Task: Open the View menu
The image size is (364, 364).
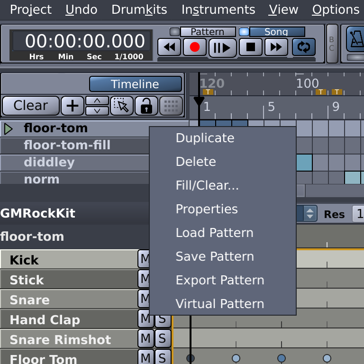Action: [283, 10]
